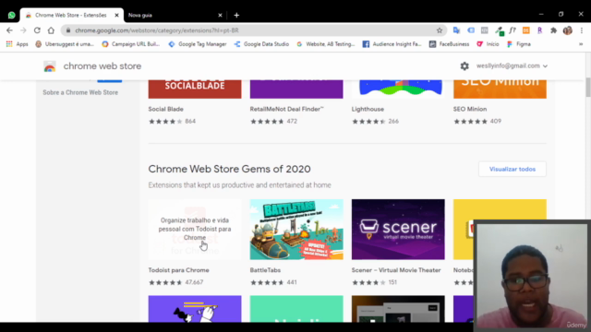Screen dimensions: 591x332
Task: Close the Nova guia tab
Action: (x=220, y=16)
